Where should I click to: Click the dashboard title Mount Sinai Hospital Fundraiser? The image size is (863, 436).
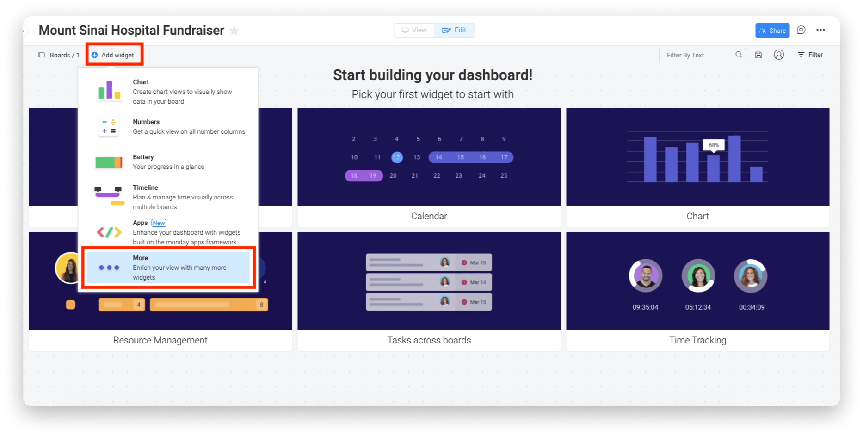[131, 31]
